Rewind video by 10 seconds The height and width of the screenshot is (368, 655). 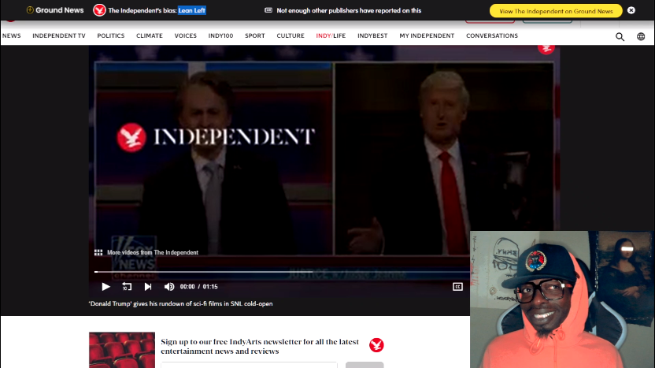[x=127, y=287]
